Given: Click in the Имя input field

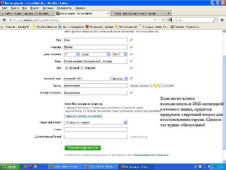Looking at the screenshot, I should click(96, 40).
